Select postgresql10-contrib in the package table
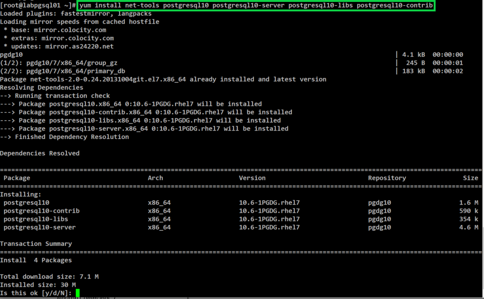Image resolution: width=484 pixels, height=299 pixels. (x=41, y=211)
